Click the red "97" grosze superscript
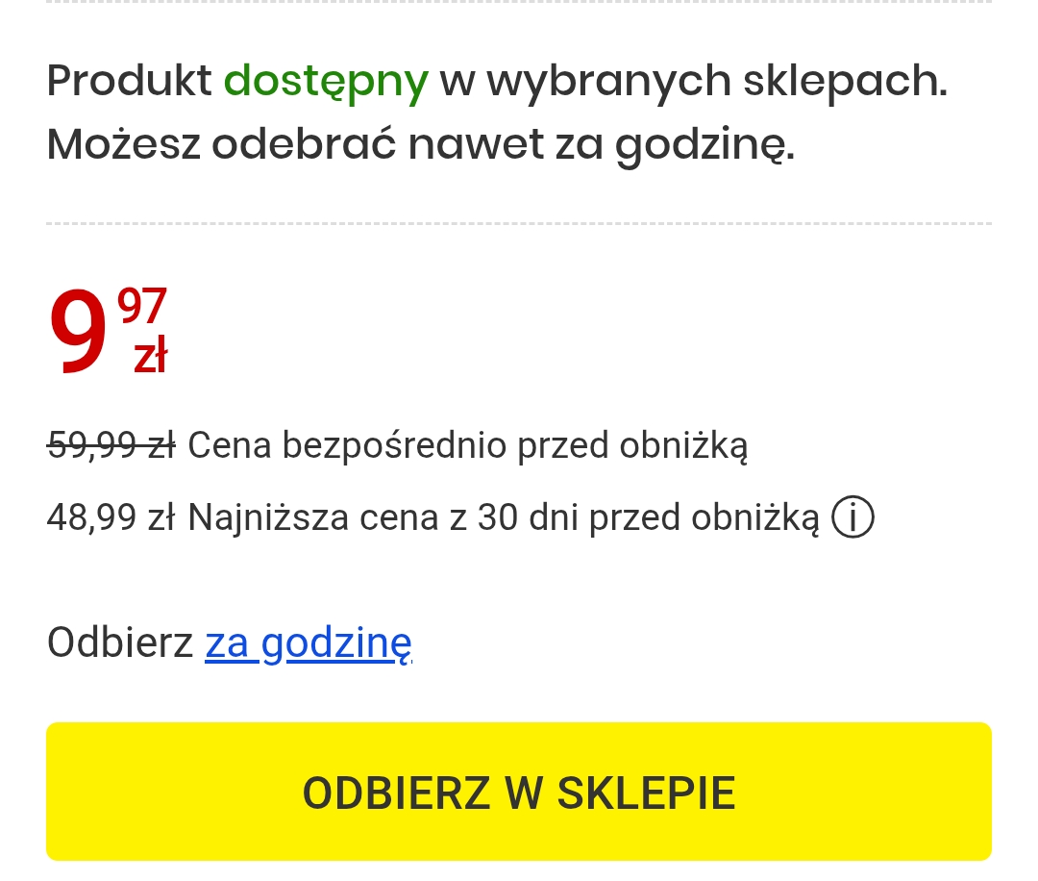1038x881 pixels. pos(142,307)
